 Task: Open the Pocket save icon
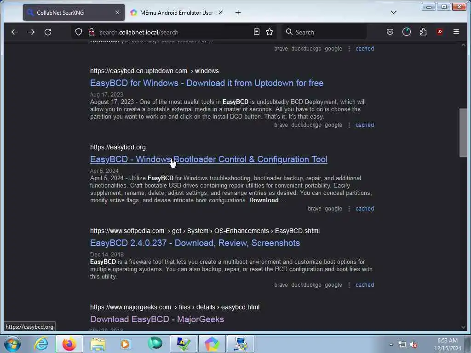tap(390, 32)
